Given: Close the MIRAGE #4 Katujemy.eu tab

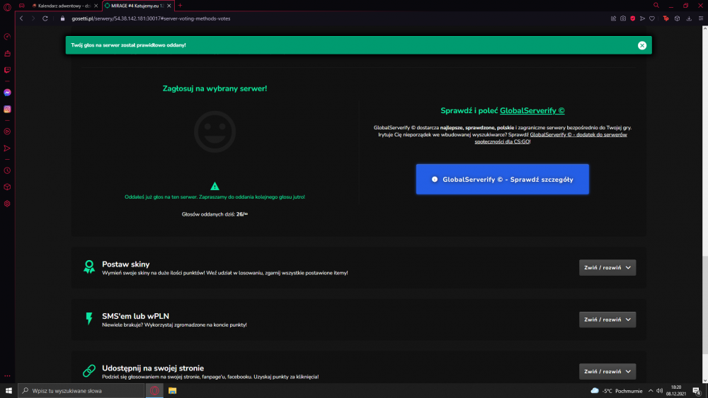Looking at the screenshot, I should (169, 6).
